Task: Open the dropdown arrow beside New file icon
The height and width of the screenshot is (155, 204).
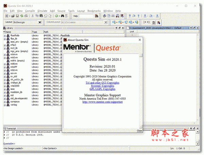Action: (10, 16)
